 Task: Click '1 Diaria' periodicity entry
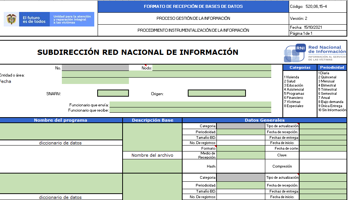click(323, 73)
